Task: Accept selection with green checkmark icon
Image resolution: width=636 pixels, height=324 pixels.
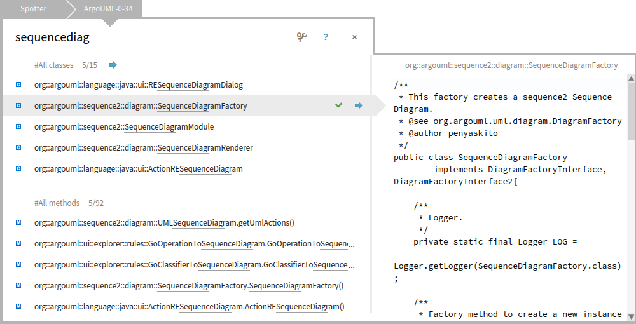Action: click(339, 105)
